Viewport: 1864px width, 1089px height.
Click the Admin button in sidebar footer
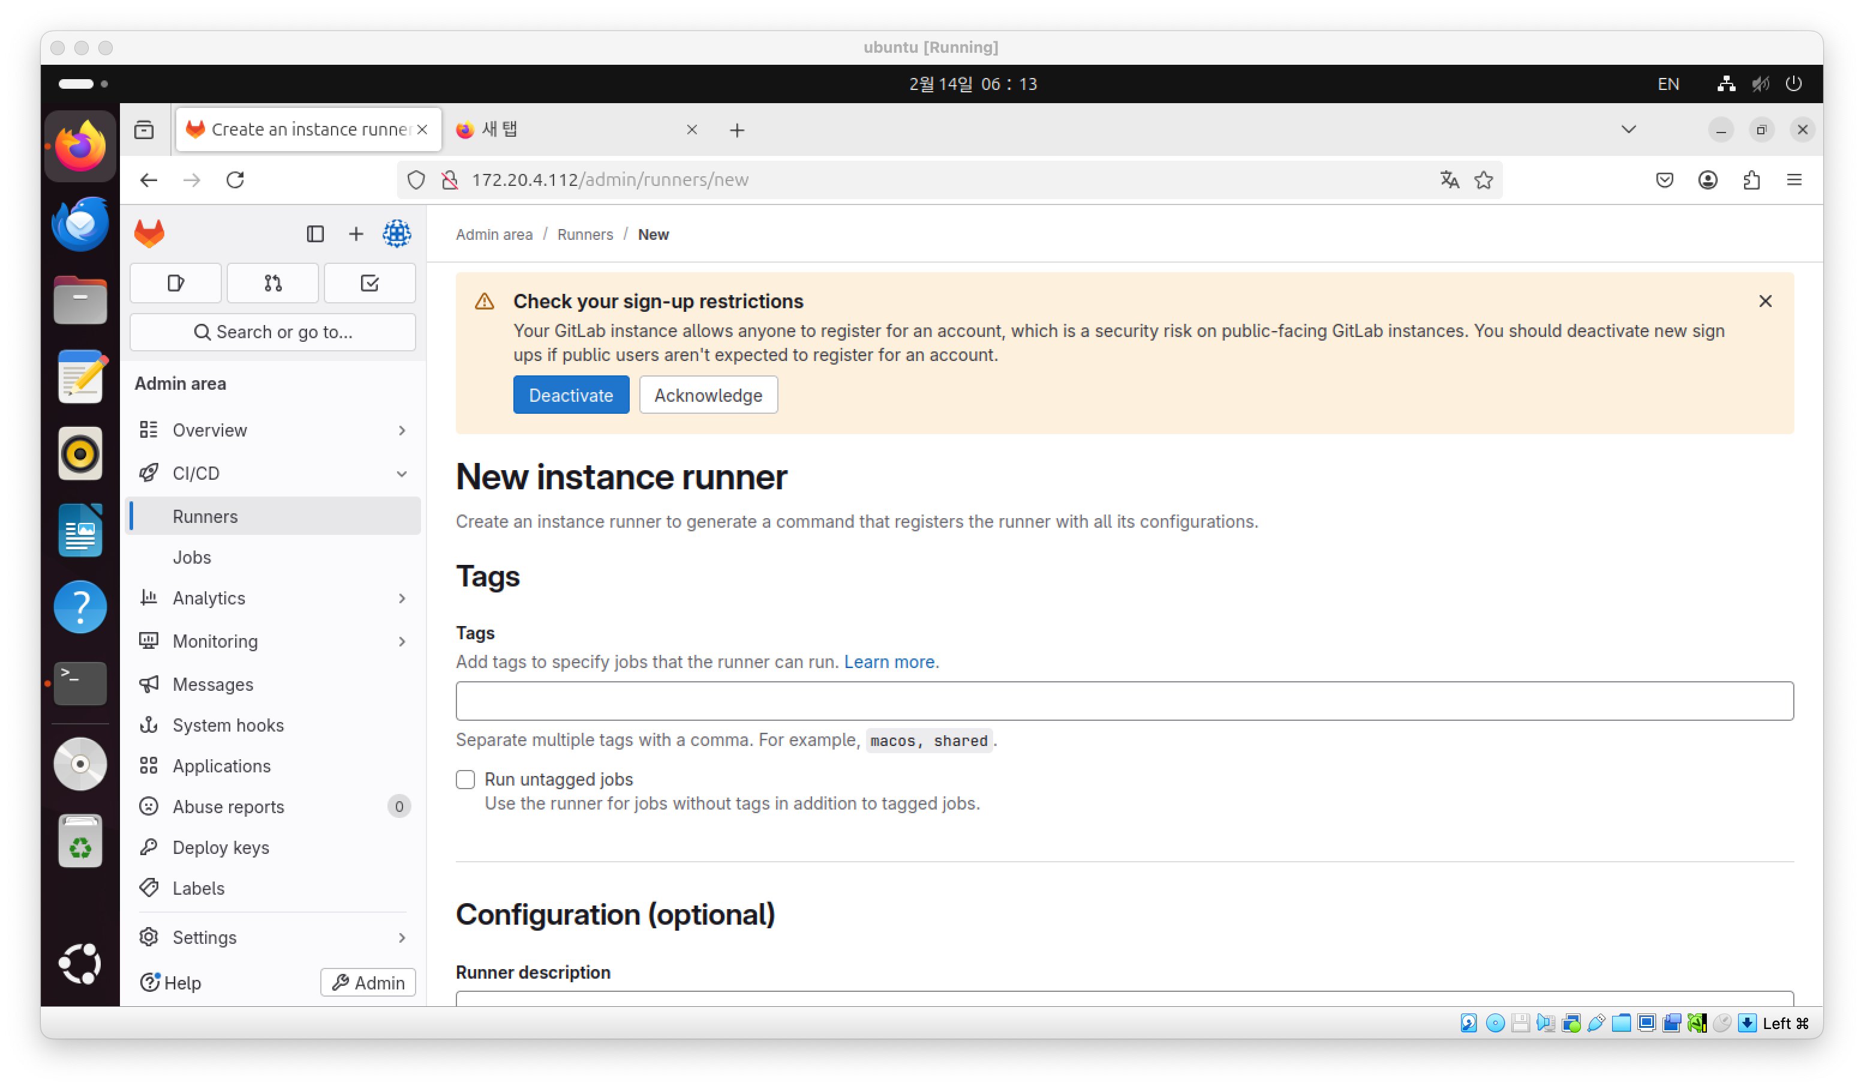click(368, 983)
